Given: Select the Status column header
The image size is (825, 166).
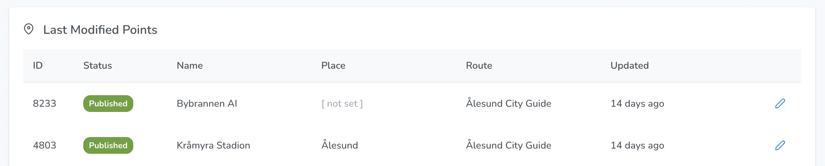Looking at the screenshot, I should point(98,66).
